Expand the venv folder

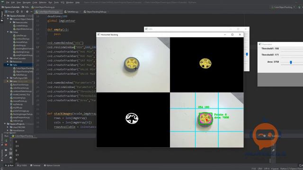[x=8, y=81]
